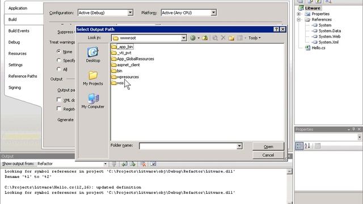Select the bin folder

click(117, 71)
